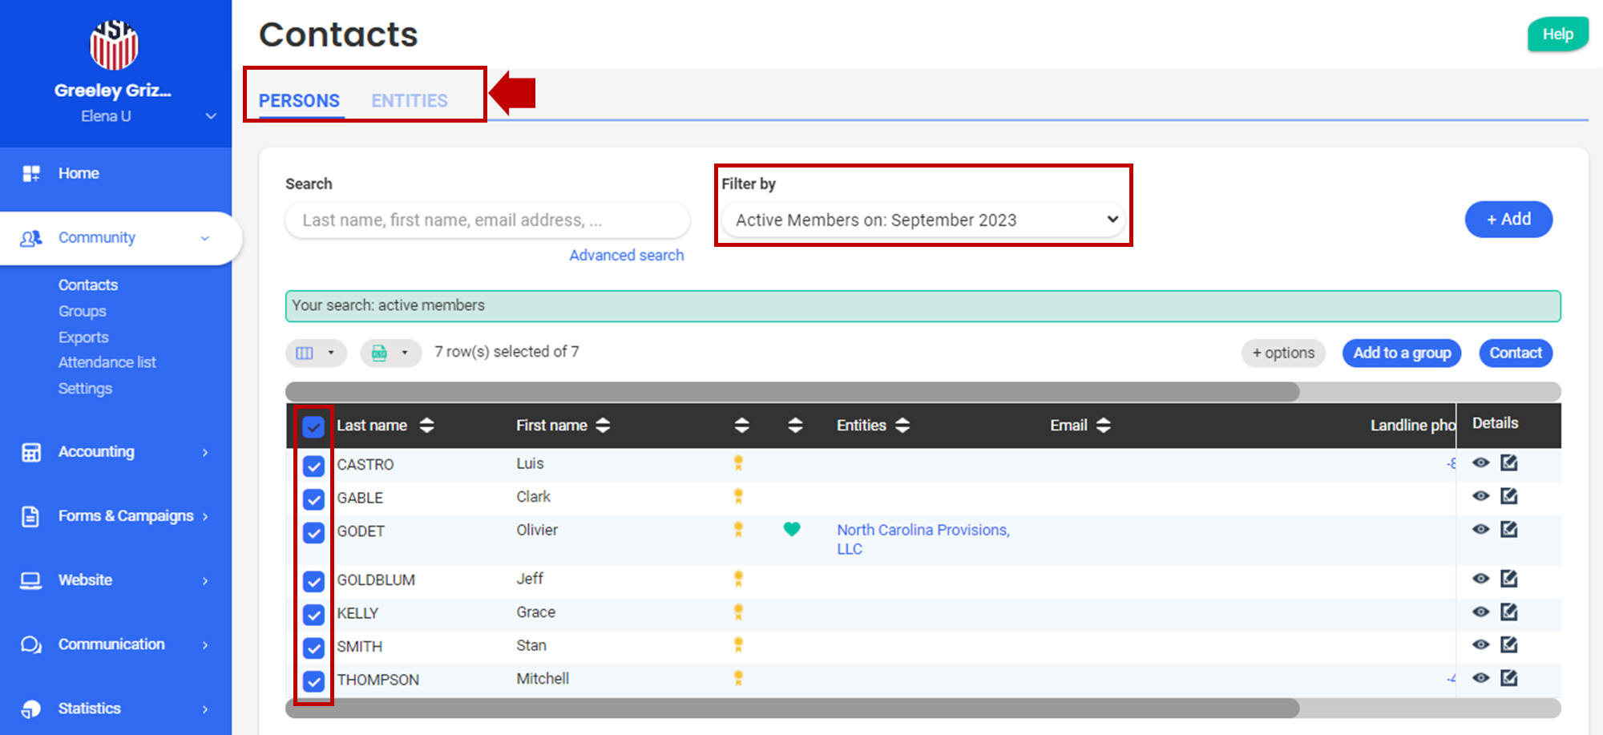Switch to the ENTITIES tab
The height and width of the screenshot is (735, 1603).
409,101
